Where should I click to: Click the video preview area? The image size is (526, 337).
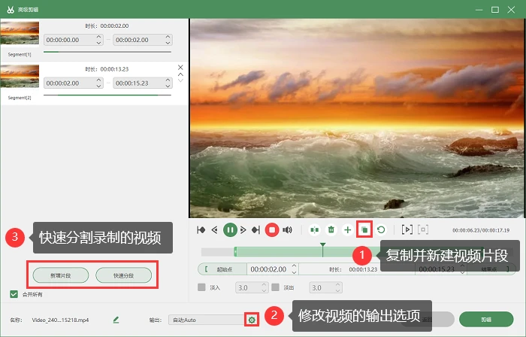(357, 118)
